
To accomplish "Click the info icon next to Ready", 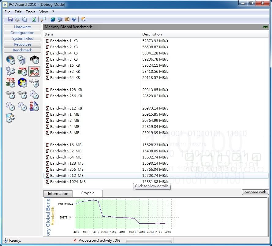I will [x=6, y=240].
